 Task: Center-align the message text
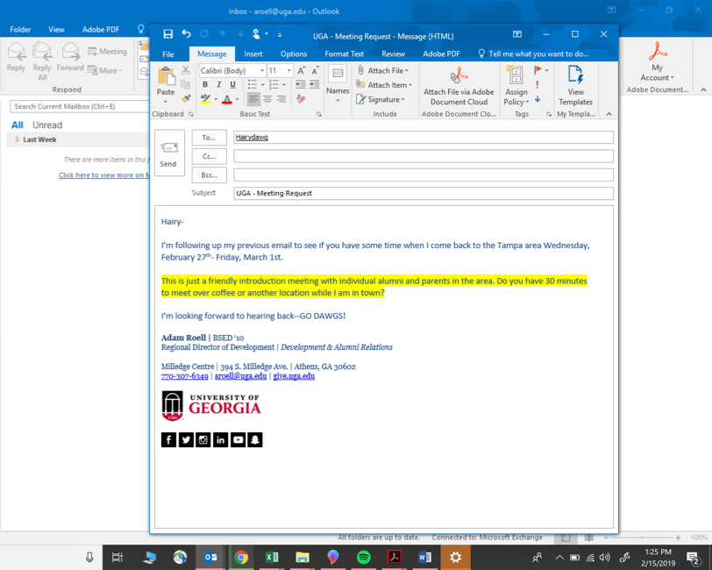[267, 98]
